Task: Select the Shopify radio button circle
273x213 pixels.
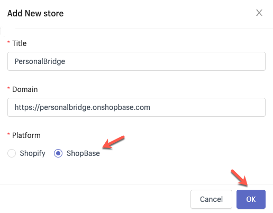Action: [x=12, y=153]
